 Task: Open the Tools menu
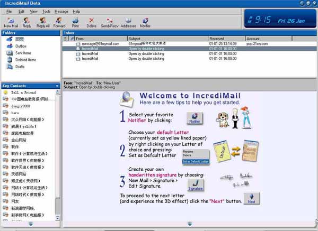click(x=46, y=12)
